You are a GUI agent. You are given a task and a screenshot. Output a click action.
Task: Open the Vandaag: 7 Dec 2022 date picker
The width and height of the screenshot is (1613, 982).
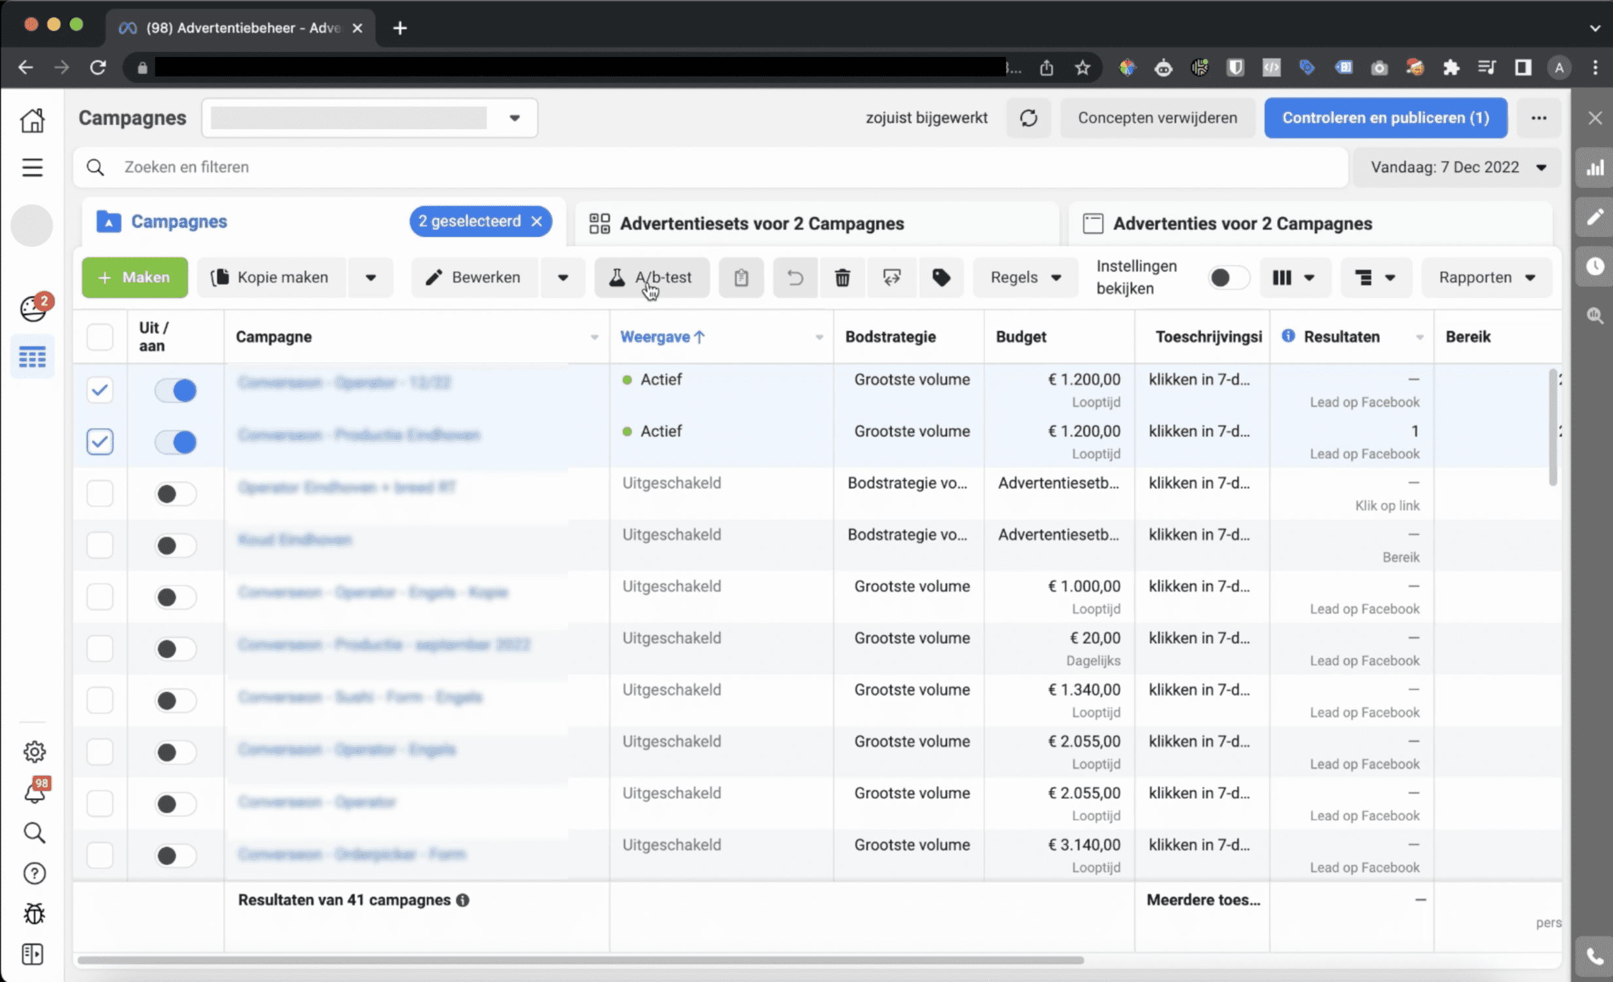(1458, 168)
